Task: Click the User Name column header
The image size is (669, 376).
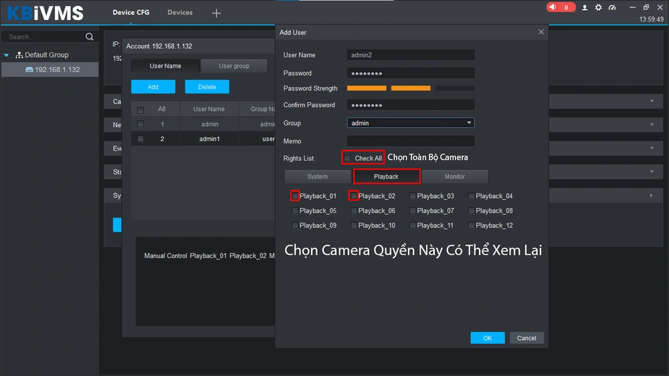Action: pyautogui.click(x=209, y=109)
